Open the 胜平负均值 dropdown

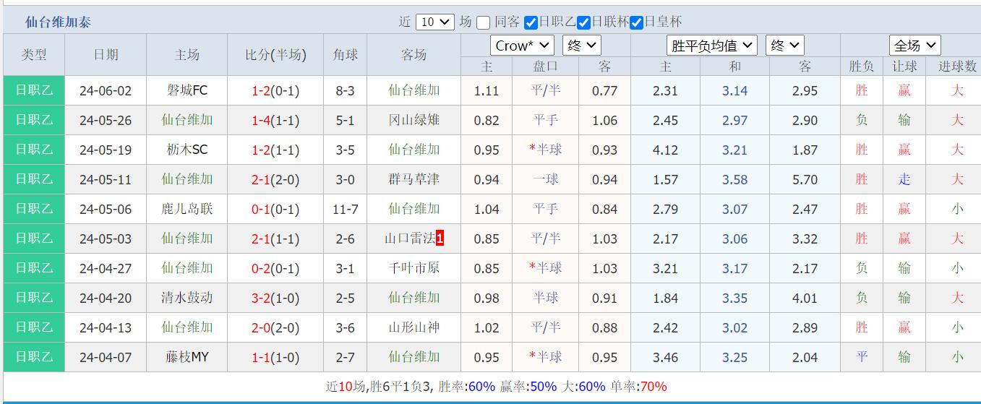pyautogui.click(x=711, y=46)
